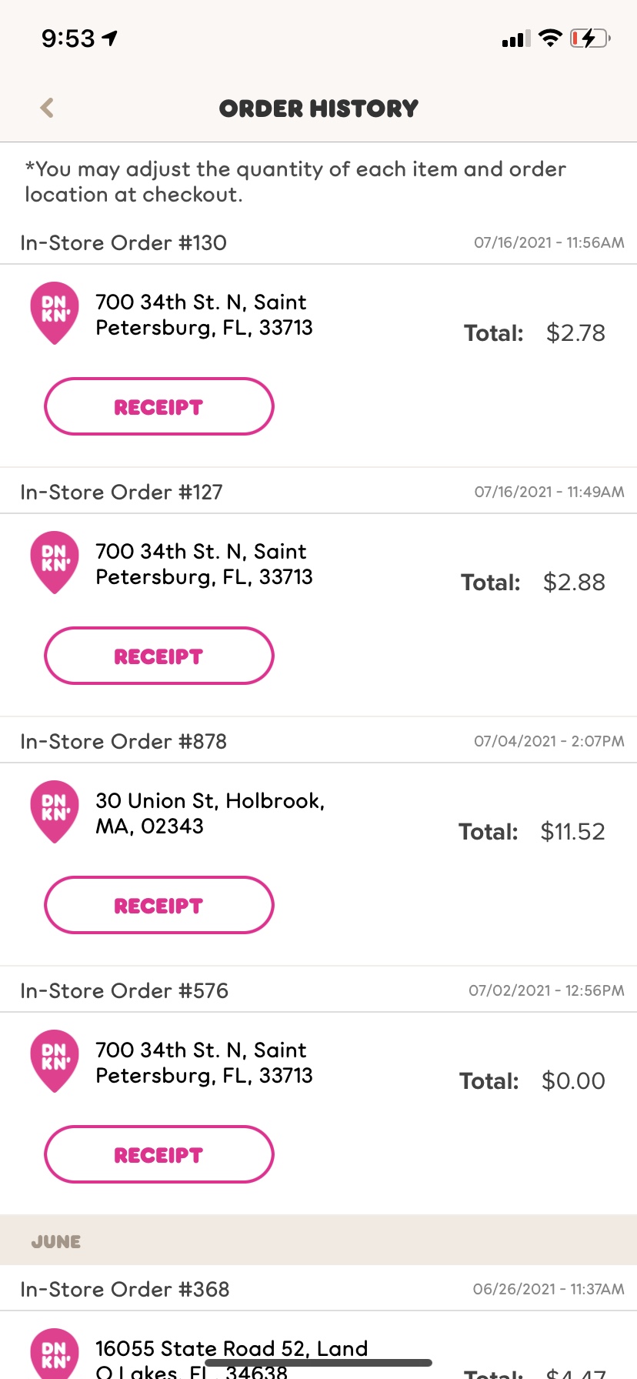The height and width of the screenshot is (1379, 637).
Task: Tap Dunkin' pin icon for order #127
Action: pos(55,562)
